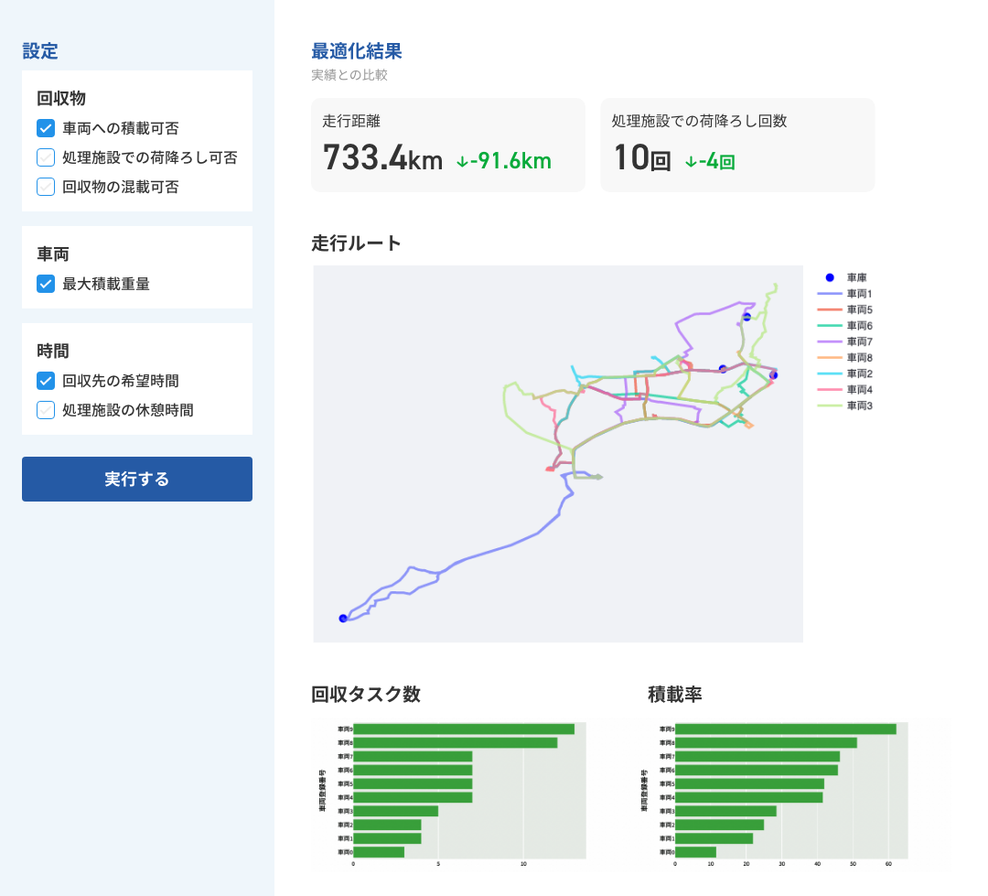Click the 回収タスク数 chart title

point(365,695)
